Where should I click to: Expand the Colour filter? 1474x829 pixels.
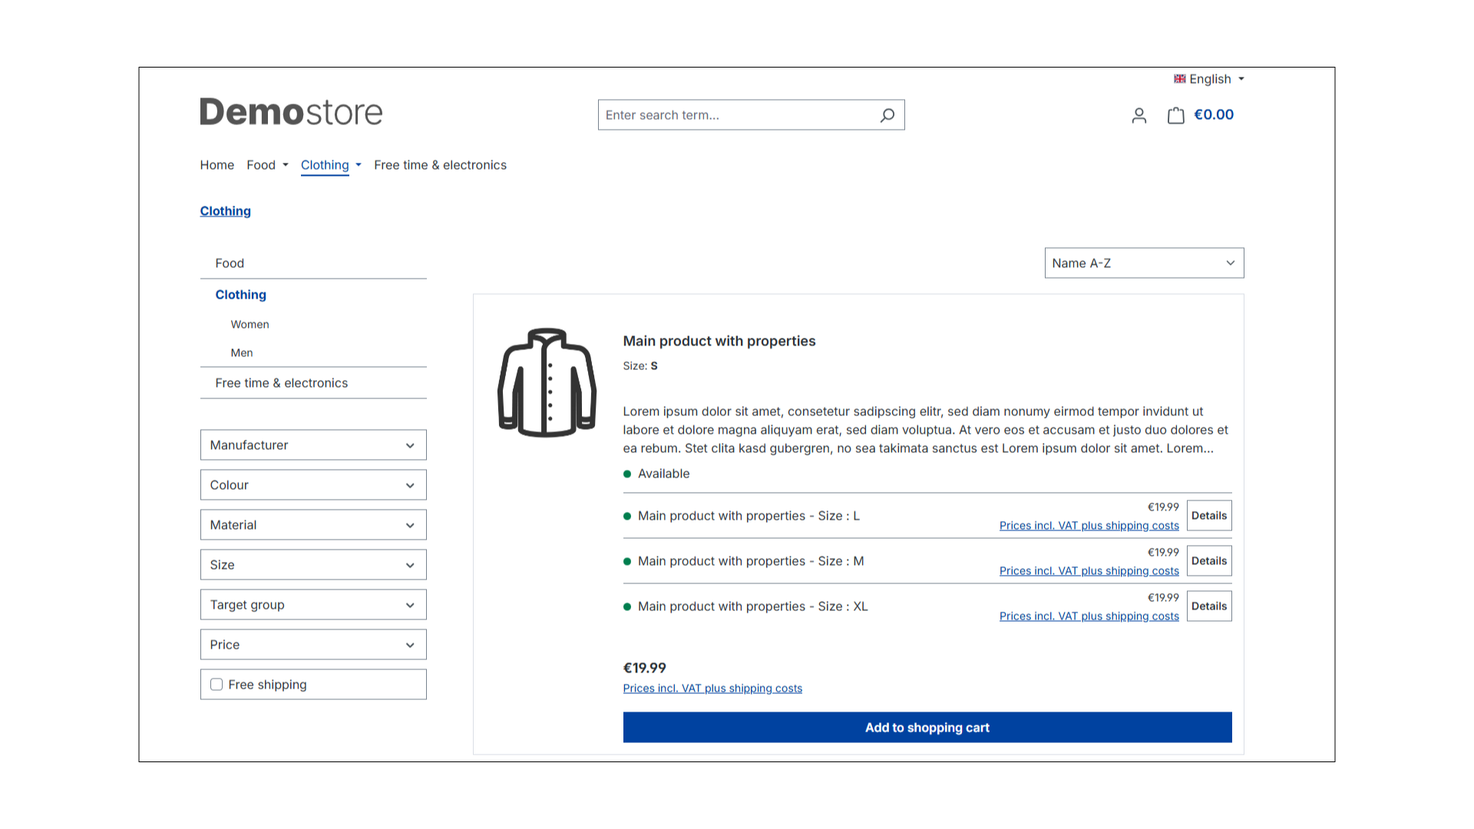pyautogui.click(x=313, y=485)
